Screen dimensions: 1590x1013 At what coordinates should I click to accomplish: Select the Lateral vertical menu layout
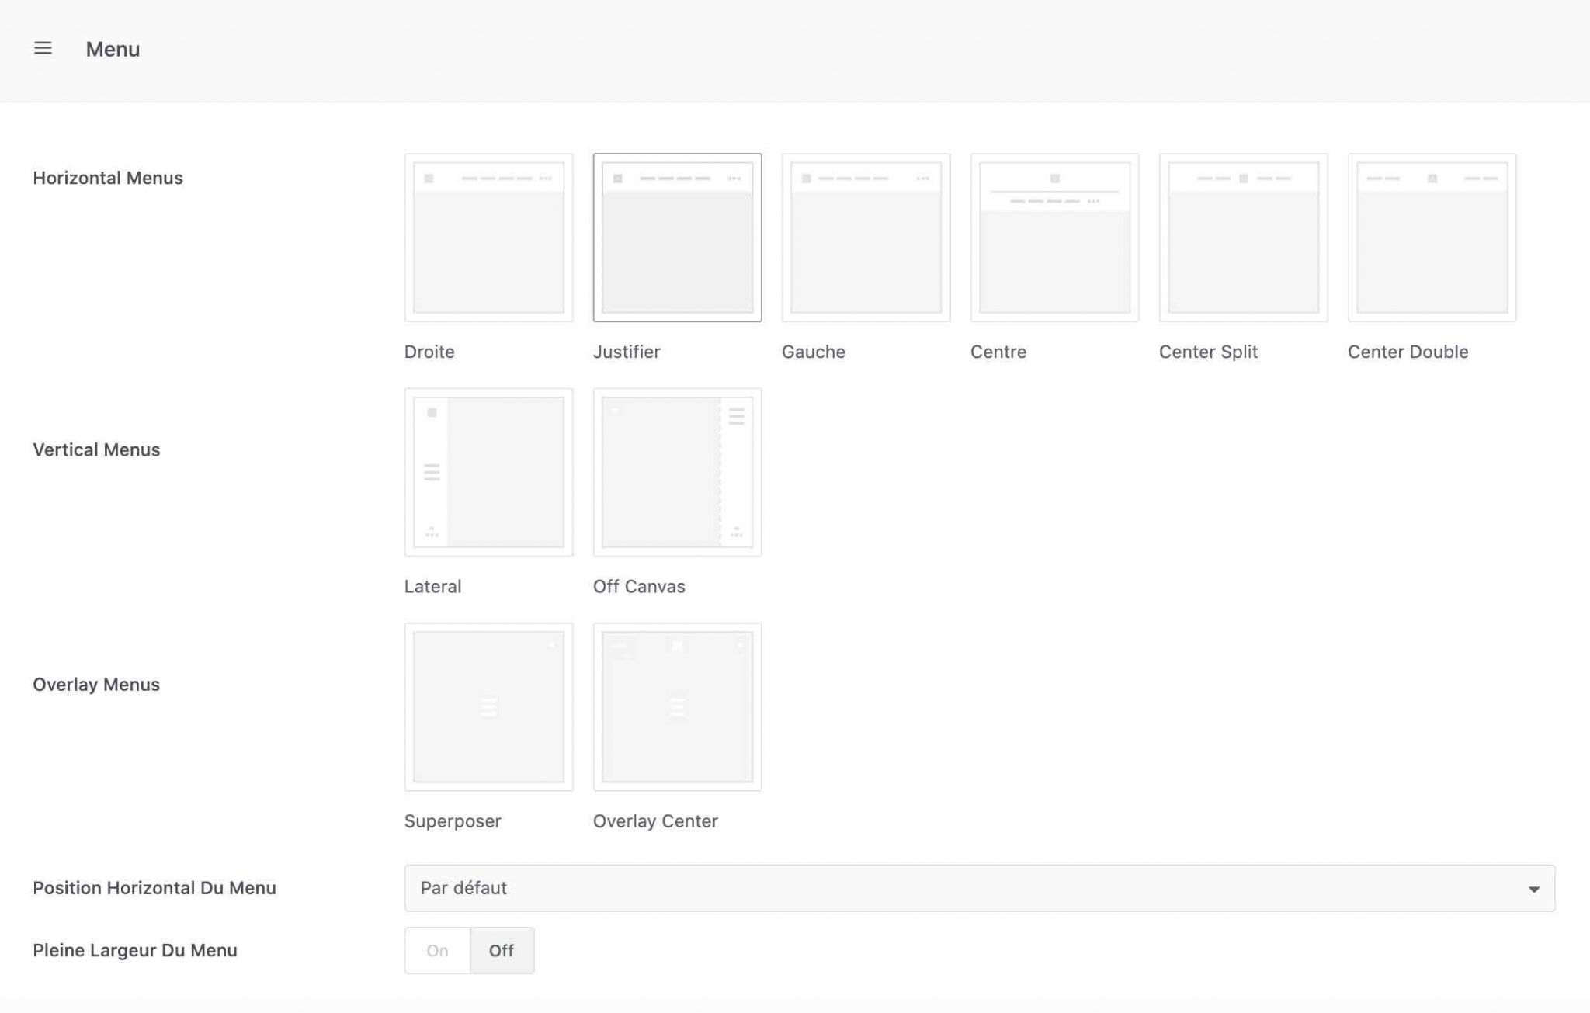point(488,471)
